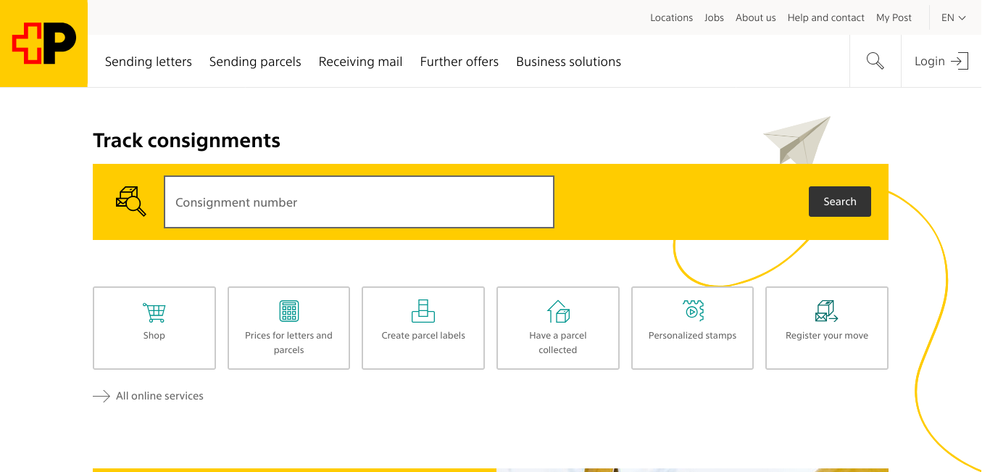Click the Swiss Post logo
The image size is (990, 472).
[x=43, y=44]
